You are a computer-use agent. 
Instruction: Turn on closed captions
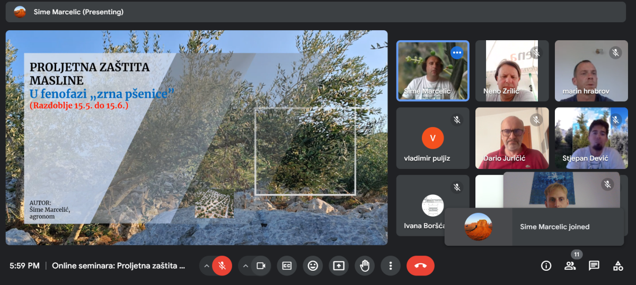(x=287, y=266)
